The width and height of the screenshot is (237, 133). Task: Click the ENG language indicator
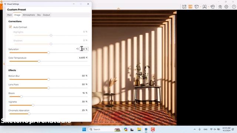click(206, 129)
